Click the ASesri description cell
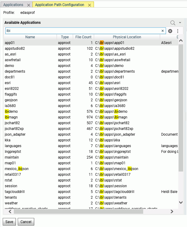 (166, 43)
